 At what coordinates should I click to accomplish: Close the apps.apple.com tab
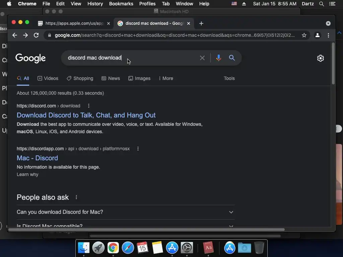pos(109,23)
